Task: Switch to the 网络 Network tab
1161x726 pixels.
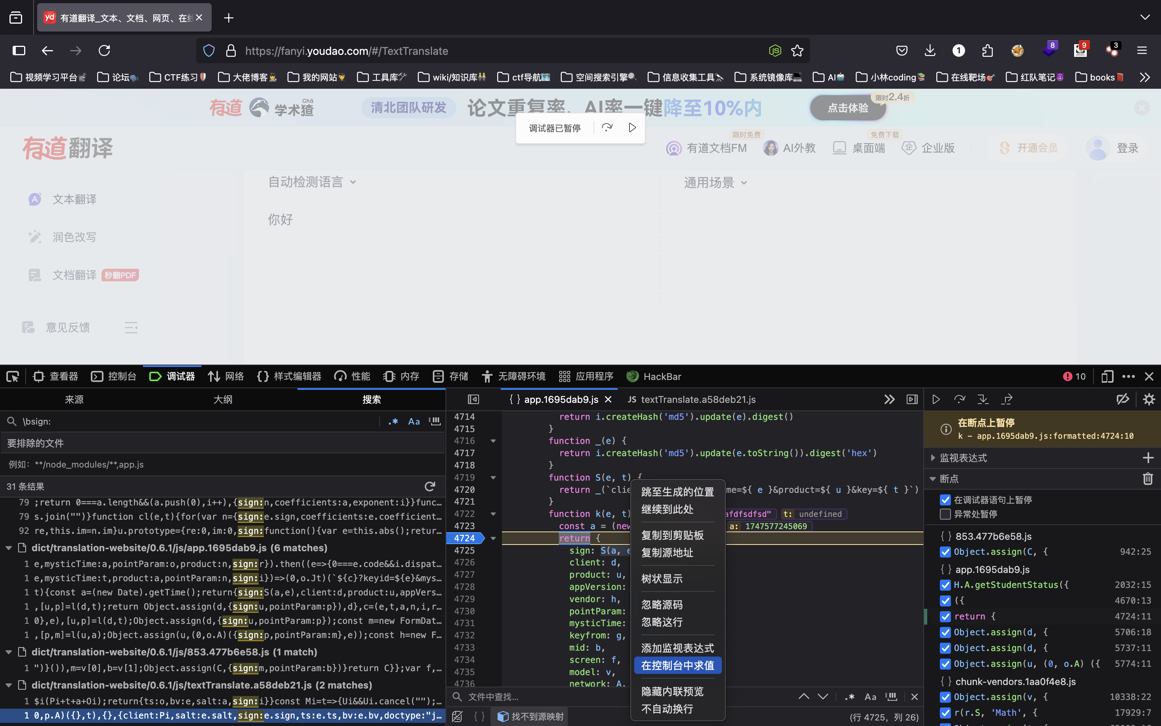Action: pos(225,376)
